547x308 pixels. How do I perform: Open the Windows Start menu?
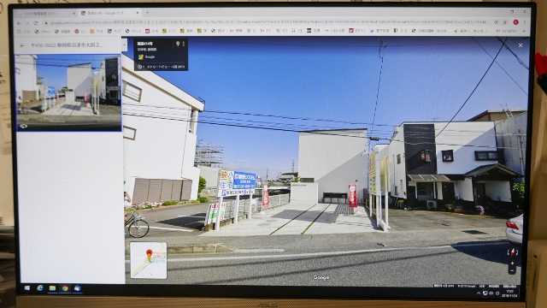pyautogui.click(x=26, y=288)
